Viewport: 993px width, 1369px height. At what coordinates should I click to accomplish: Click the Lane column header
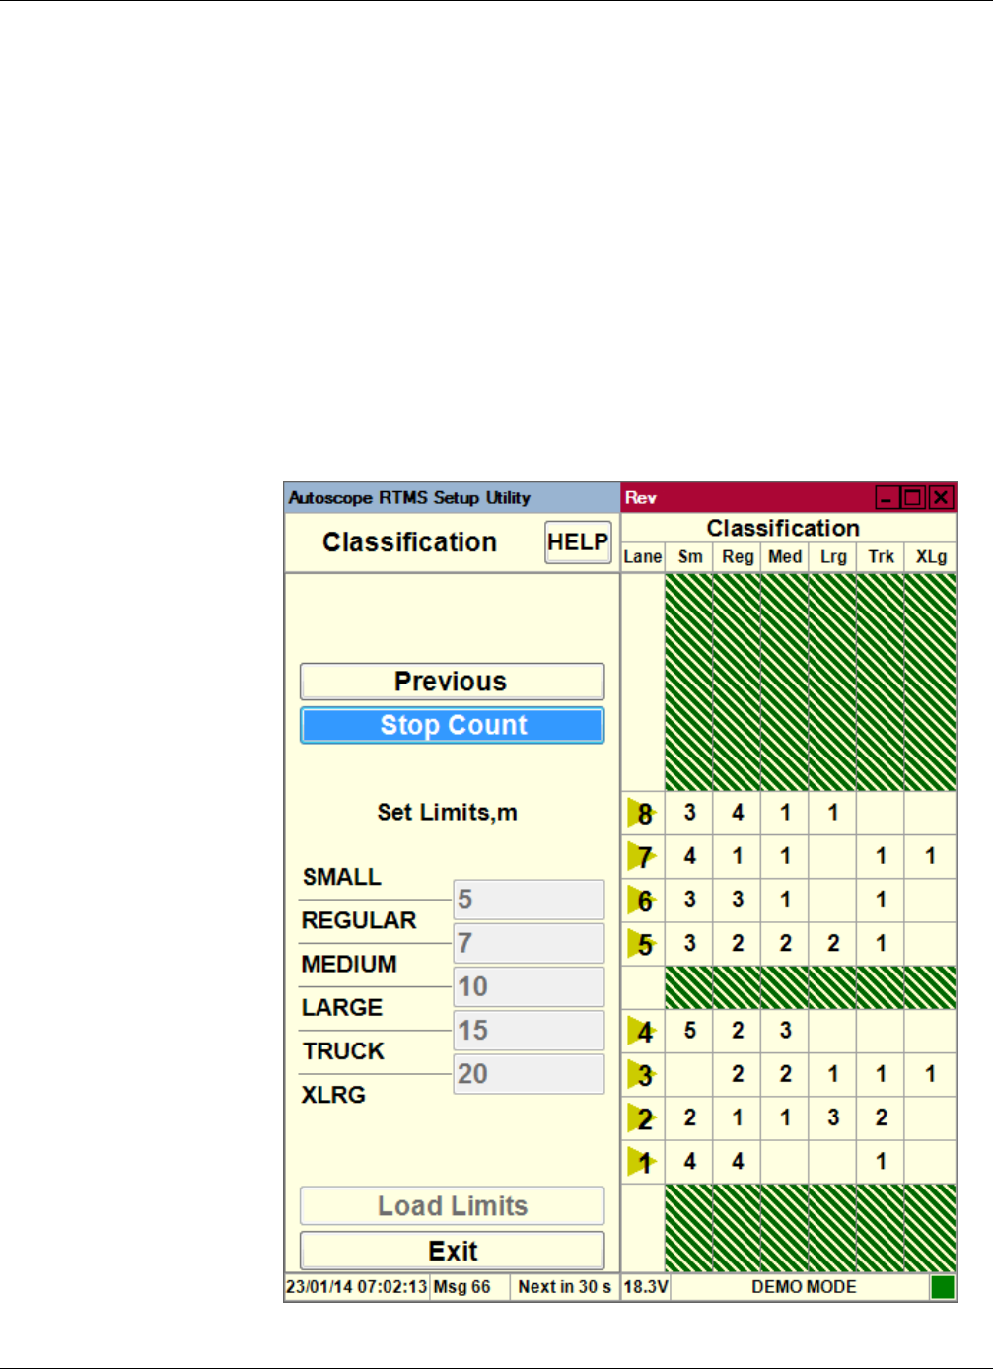(643, 557)
